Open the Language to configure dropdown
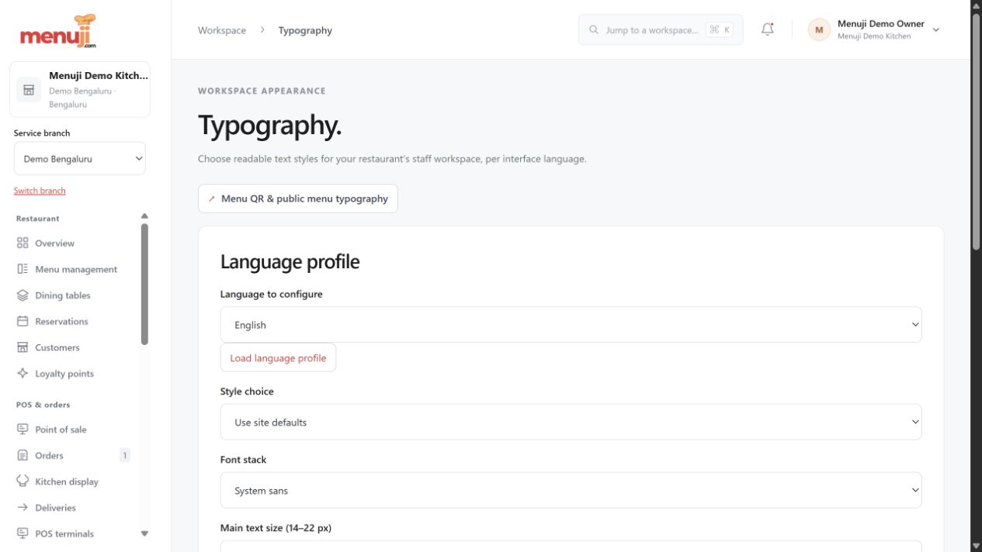Screen dimensions: 982x552 click(571, 325)
